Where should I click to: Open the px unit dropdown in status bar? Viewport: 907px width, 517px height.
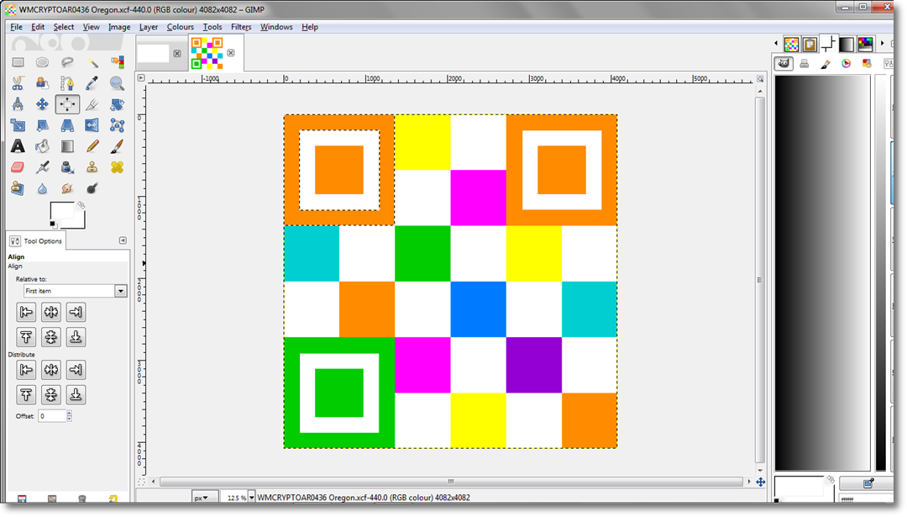pyautogui.click(x=205, y=498)
